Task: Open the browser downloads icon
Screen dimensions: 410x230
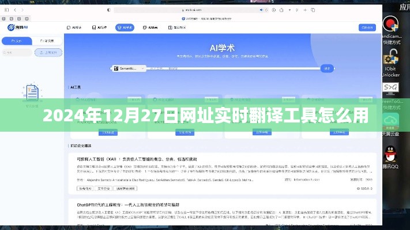Action: click(274, 10)
